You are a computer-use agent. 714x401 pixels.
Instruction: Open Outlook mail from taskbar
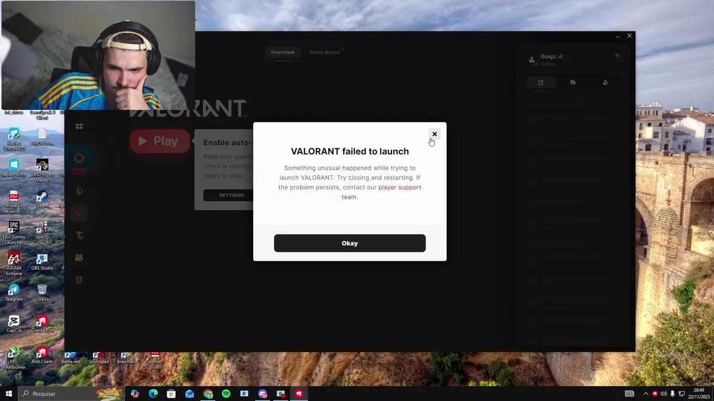pos(190,394)
